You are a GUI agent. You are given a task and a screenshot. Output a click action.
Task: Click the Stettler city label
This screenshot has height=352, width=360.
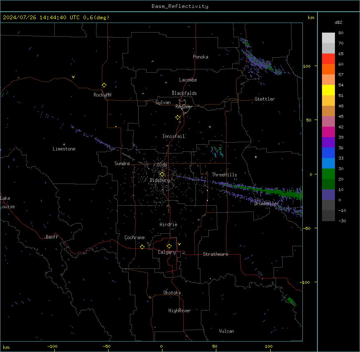[x=265, y=99]
